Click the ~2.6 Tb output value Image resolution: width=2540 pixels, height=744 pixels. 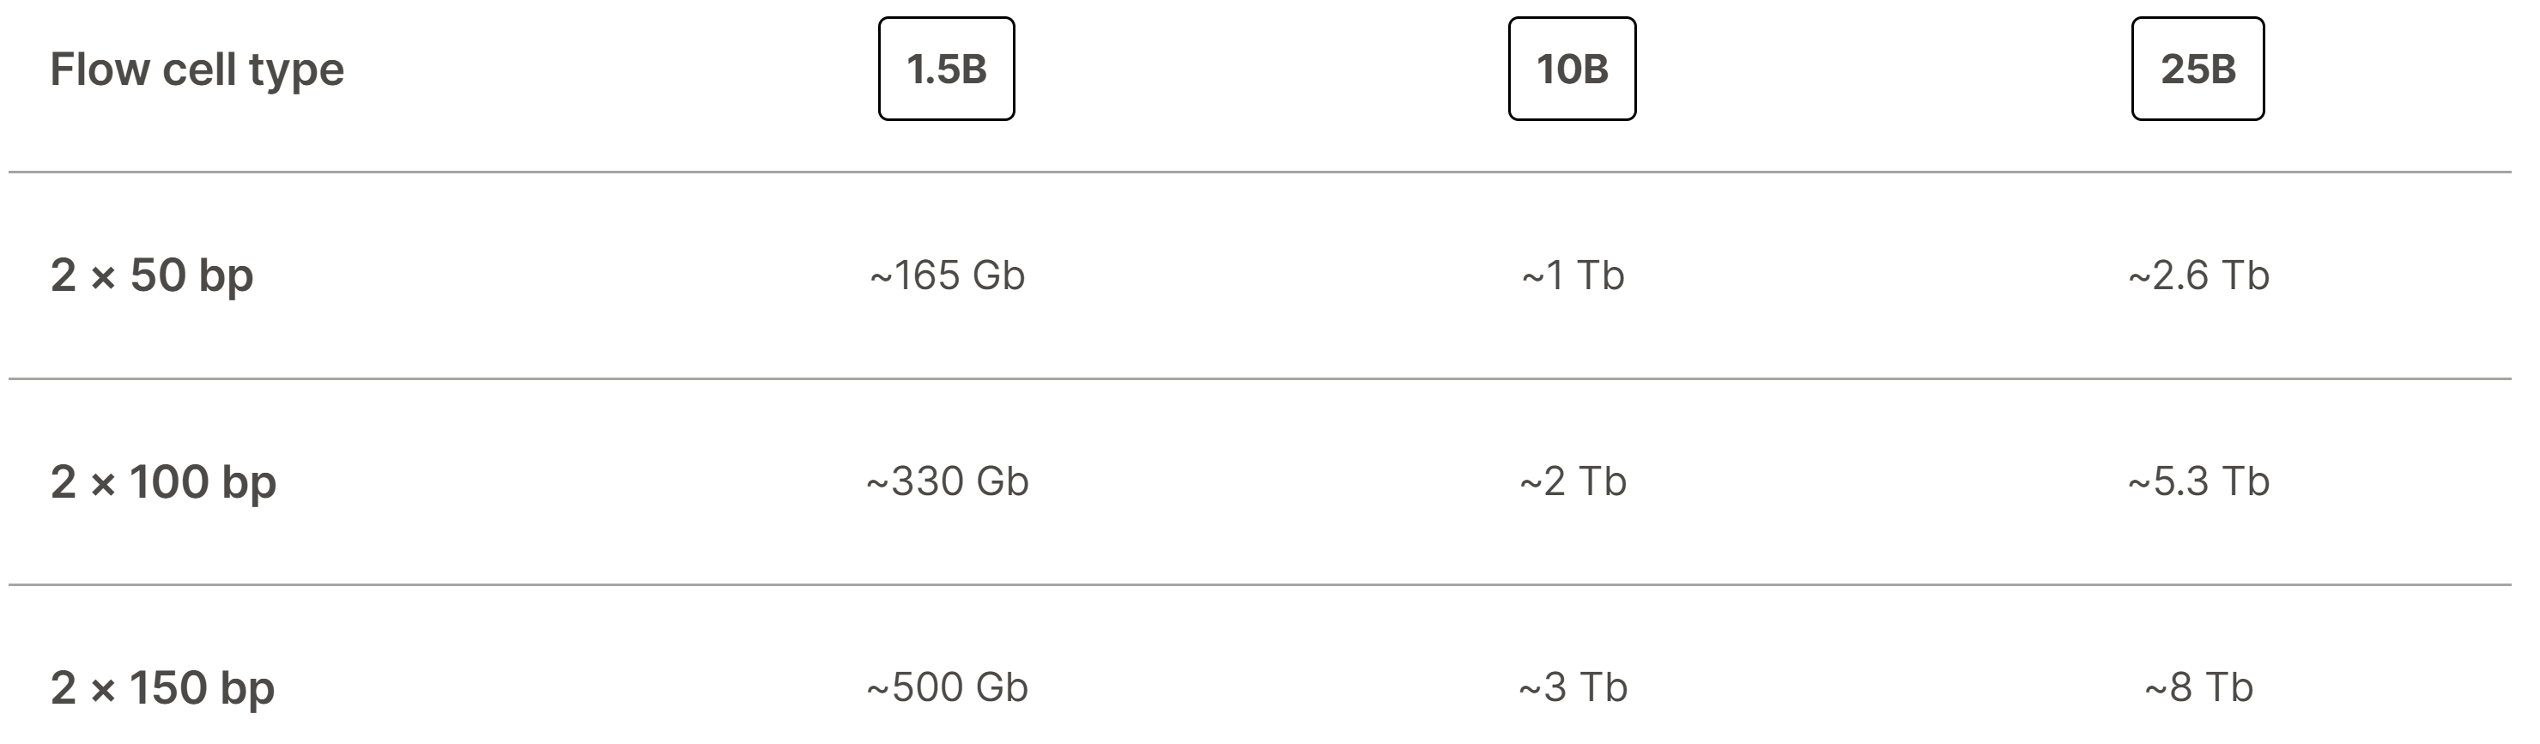pyautogui.click(x=2197, y=276)
